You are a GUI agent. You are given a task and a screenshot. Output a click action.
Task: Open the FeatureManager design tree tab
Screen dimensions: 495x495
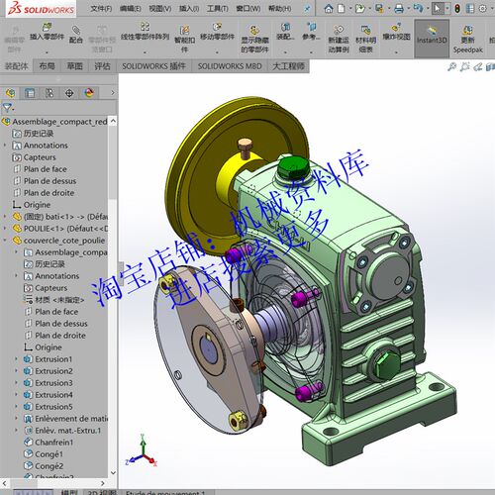[10, 93]
